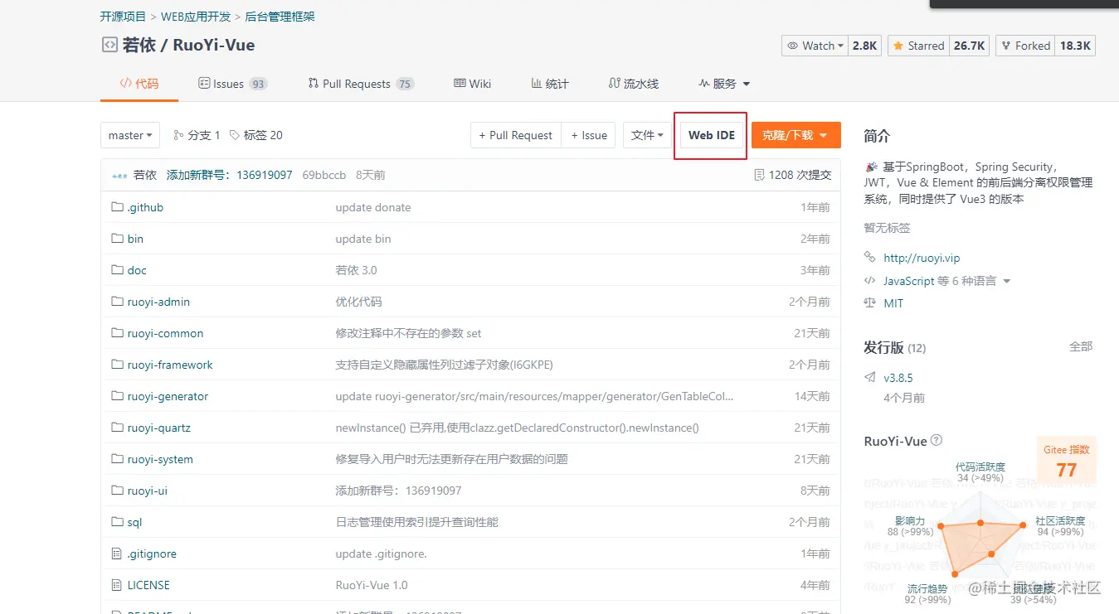Open the Web IDE
The image size is (1119, 614).
click(x=712, y=135)
